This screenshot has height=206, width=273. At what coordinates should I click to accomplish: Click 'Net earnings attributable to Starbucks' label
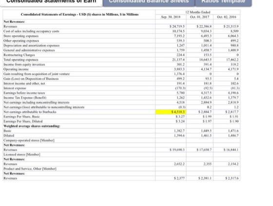pos(30,112)
